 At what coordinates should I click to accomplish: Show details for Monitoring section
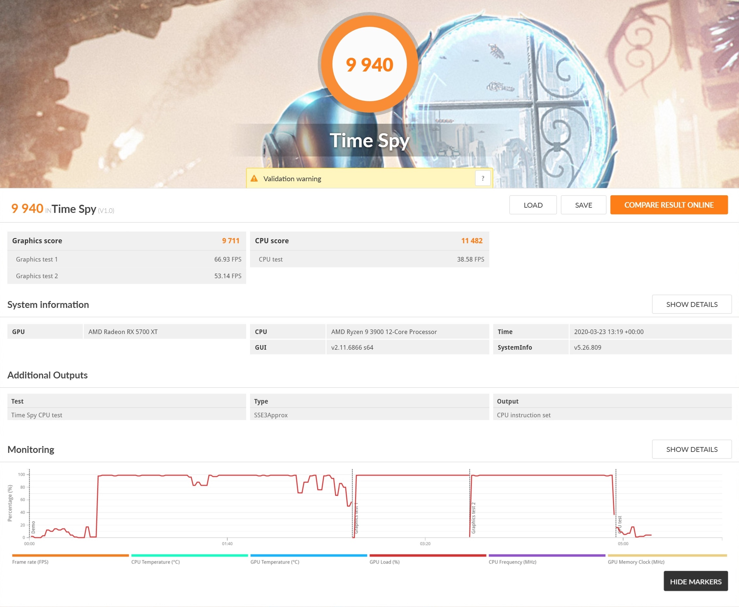click(691, 449)
